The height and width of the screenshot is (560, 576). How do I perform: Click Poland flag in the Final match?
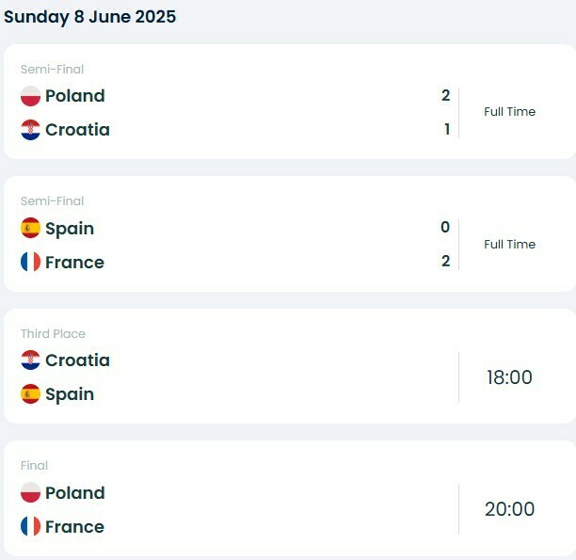coord(30,492)
